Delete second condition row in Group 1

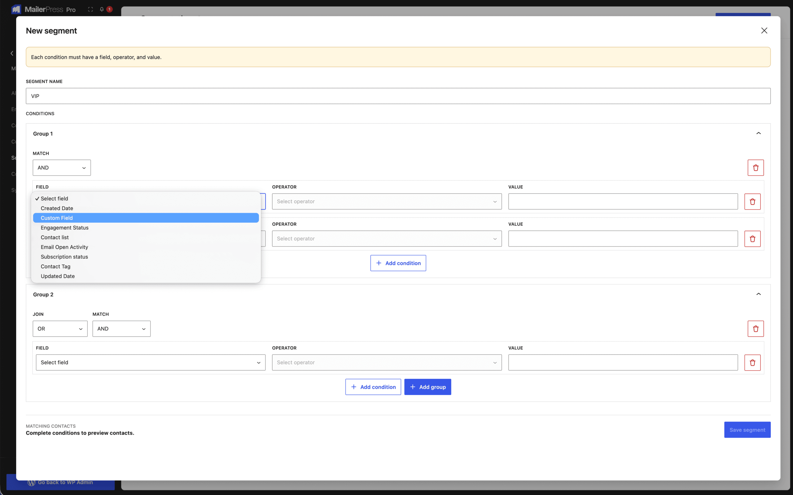[x=752, y=239]
